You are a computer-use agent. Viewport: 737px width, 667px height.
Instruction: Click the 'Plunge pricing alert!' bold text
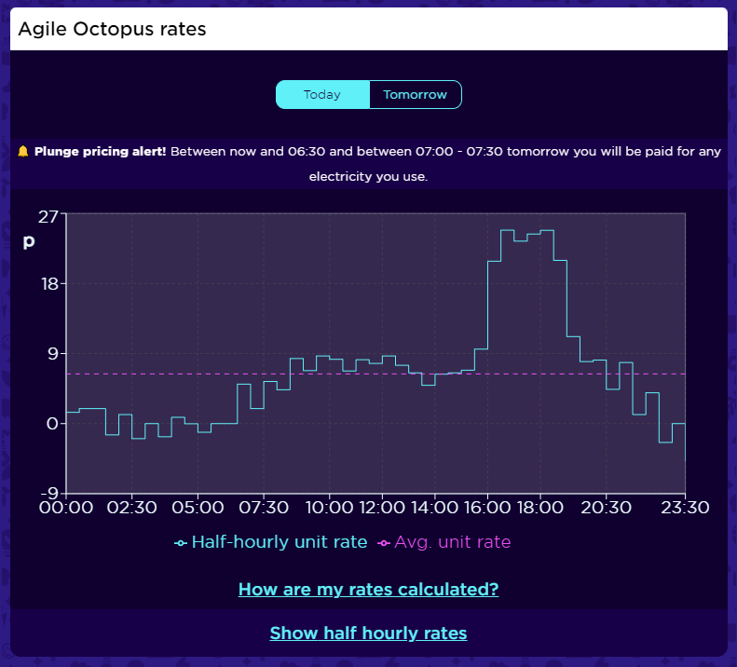pos(100,151)
